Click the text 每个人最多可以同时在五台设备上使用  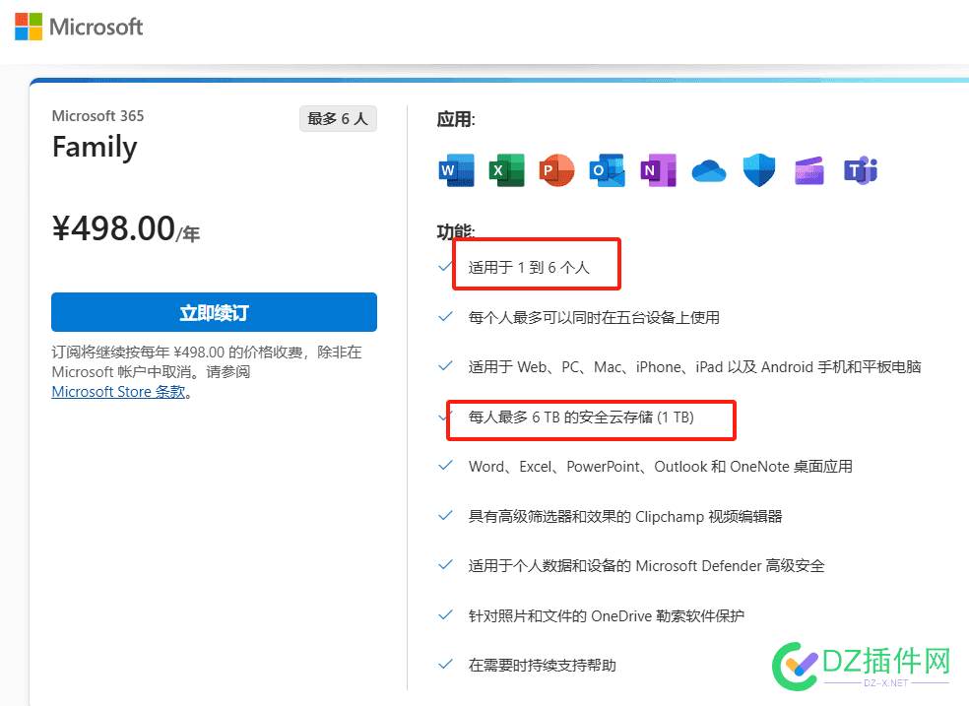[594, 317]
